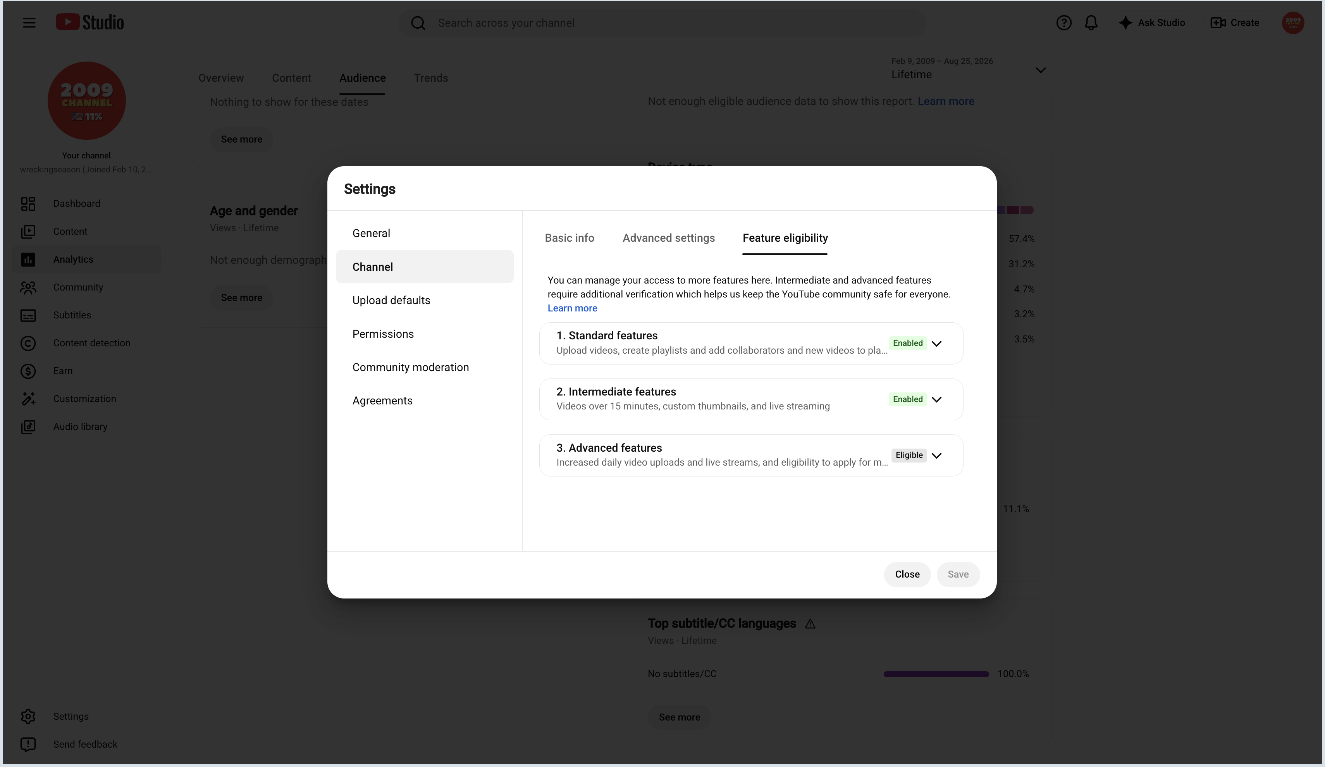
Task: Click the Content detection copyright icon
Action: (x=28, y=343)
